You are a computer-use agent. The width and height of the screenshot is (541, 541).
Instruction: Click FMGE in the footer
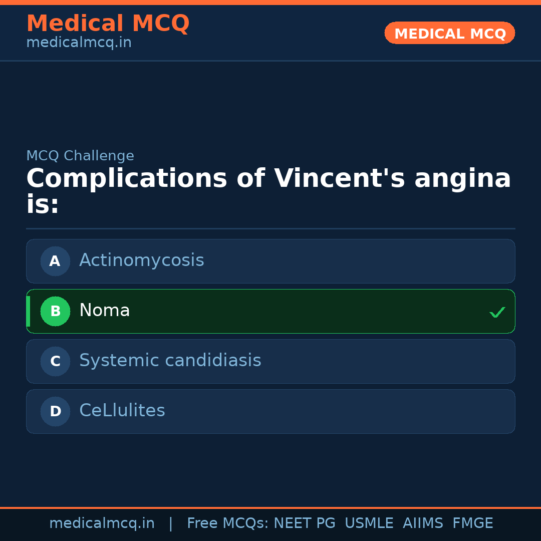(x=472, y=523)
